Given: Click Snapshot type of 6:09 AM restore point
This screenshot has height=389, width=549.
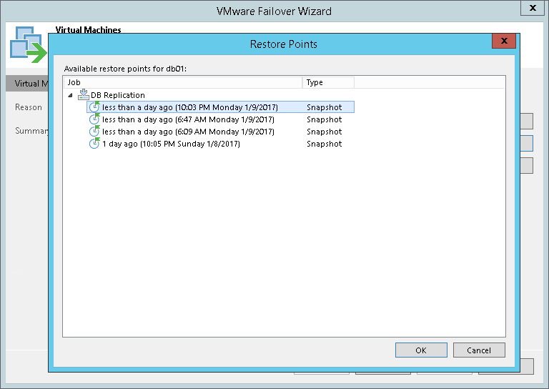Looking at the screenshot, I should [325, 132].
